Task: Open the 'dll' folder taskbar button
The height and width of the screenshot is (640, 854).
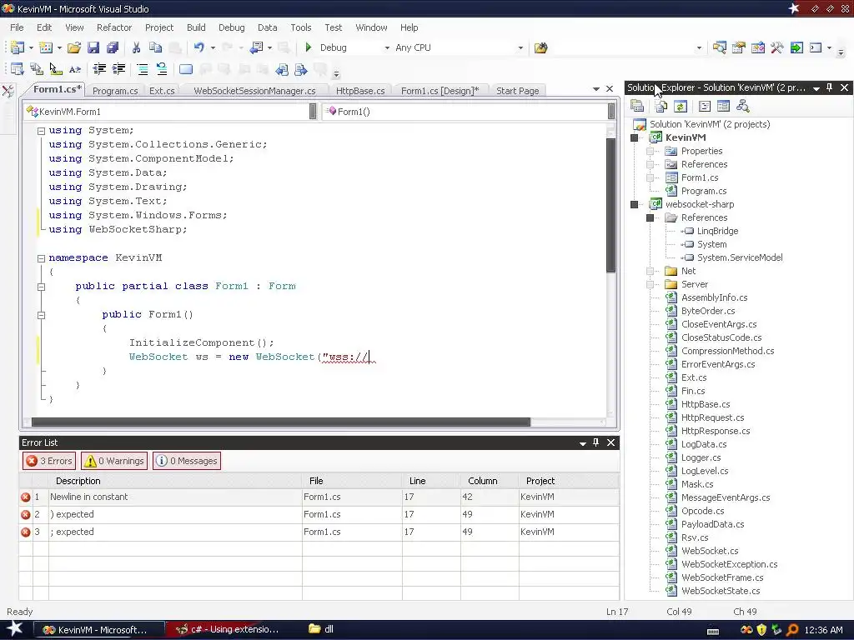Action: pyautogui.click(x=321, y=630)
